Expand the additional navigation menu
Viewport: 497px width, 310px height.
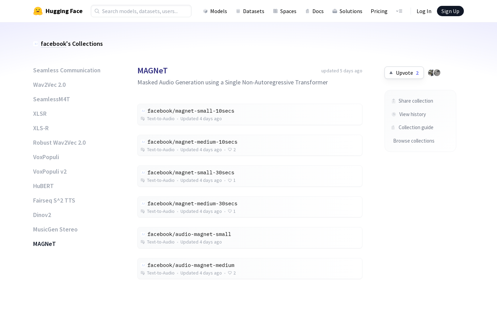399,11
